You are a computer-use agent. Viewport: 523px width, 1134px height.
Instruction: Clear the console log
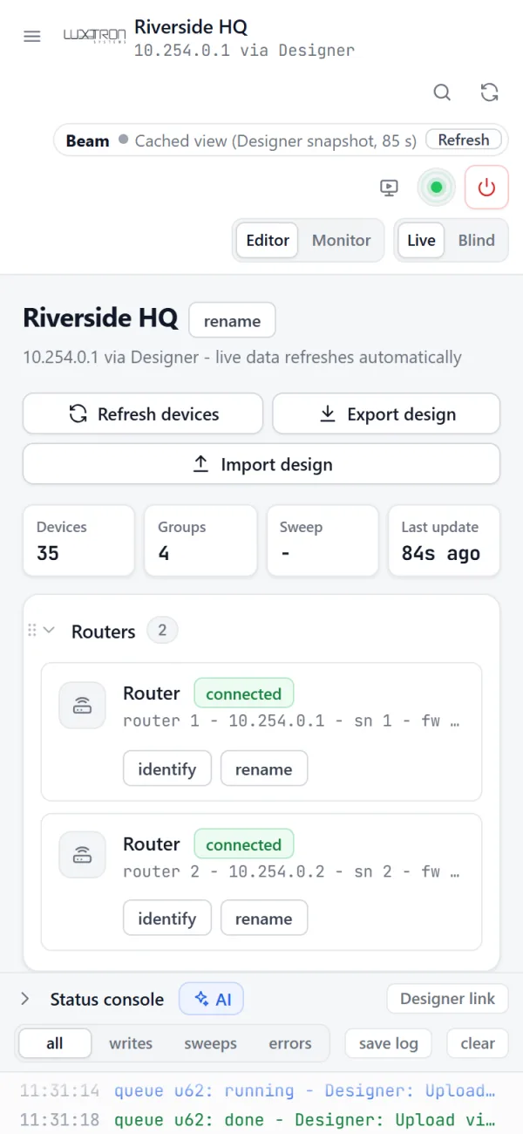[478, 1043]
